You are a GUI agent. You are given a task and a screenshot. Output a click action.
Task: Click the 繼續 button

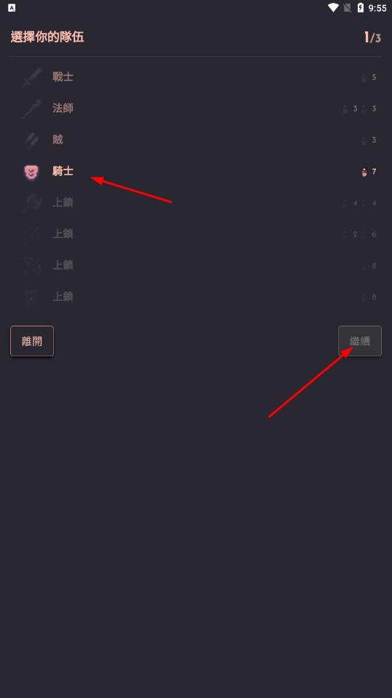coord(360,341)
